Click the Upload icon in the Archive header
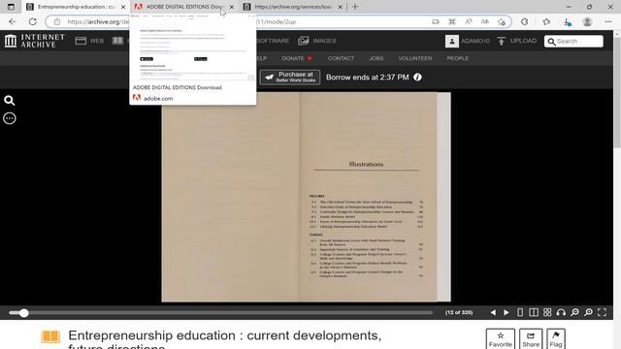 [501, 41]
